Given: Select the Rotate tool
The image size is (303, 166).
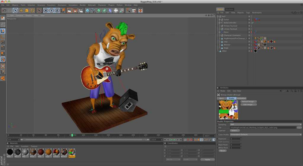Looking at the screenshot, I should tap(33, 11).
